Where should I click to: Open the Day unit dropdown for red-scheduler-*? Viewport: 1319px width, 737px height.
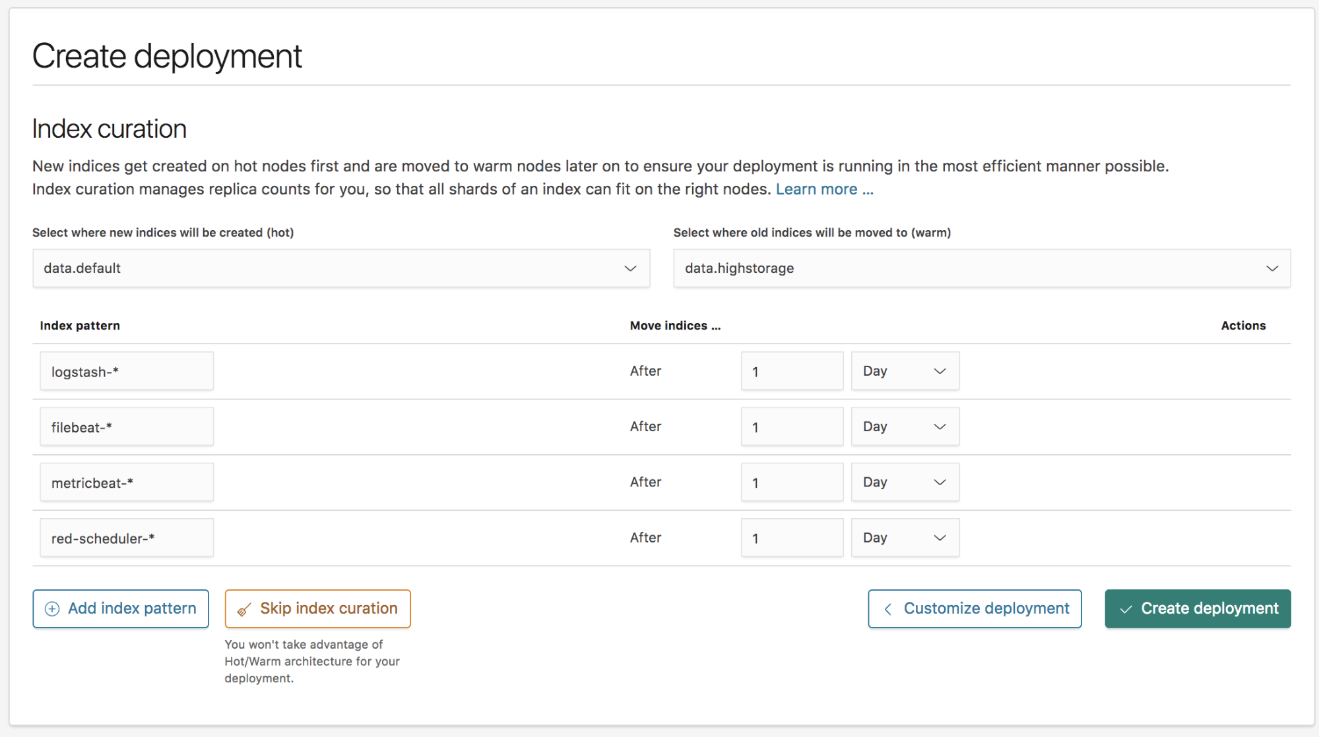[x=905, y=537]
